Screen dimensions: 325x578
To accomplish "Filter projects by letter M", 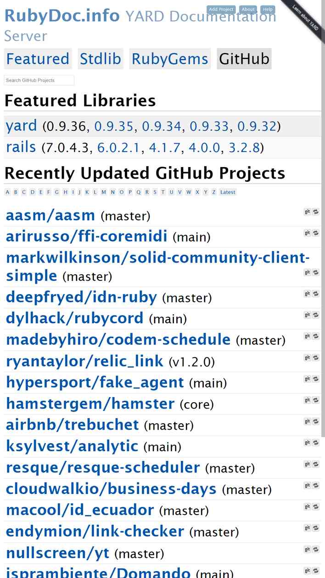I will coord(104,192).
